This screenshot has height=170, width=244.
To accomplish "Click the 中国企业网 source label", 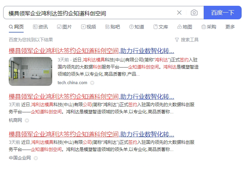I will (20, 158).
